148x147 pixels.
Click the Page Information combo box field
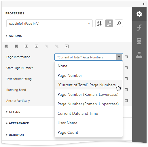point(89,57)
